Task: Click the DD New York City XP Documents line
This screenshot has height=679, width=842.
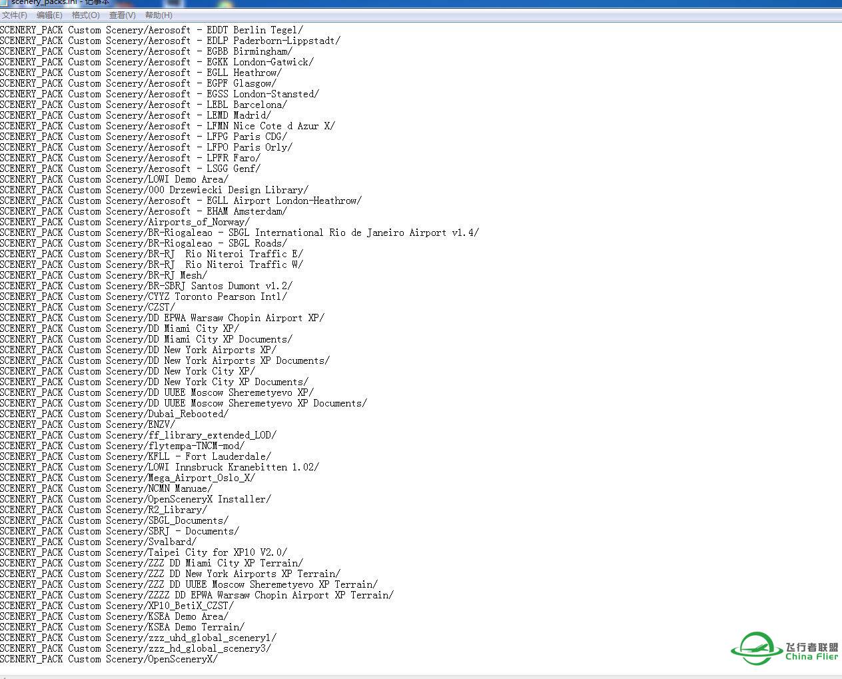Action: (x=154, y=382)
